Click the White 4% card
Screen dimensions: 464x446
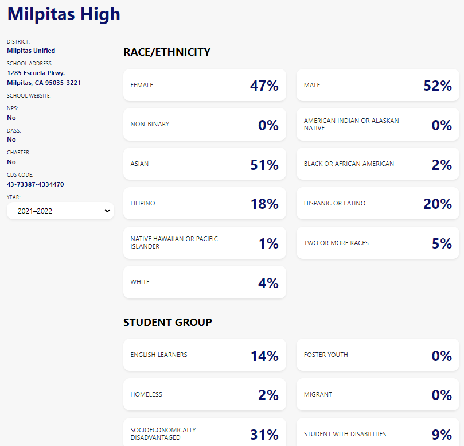click(204, 282)
